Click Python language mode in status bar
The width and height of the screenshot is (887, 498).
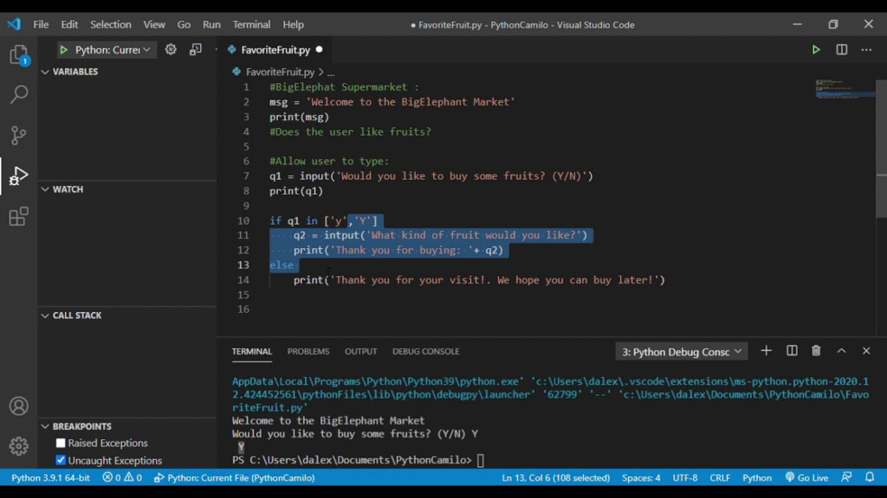[757, 477]
